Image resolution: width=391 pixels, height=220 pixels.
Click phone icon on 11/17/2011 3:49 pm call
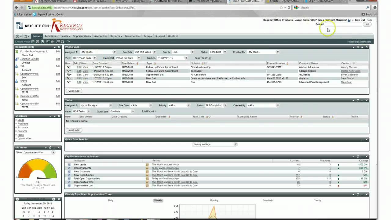pos(69,82)
